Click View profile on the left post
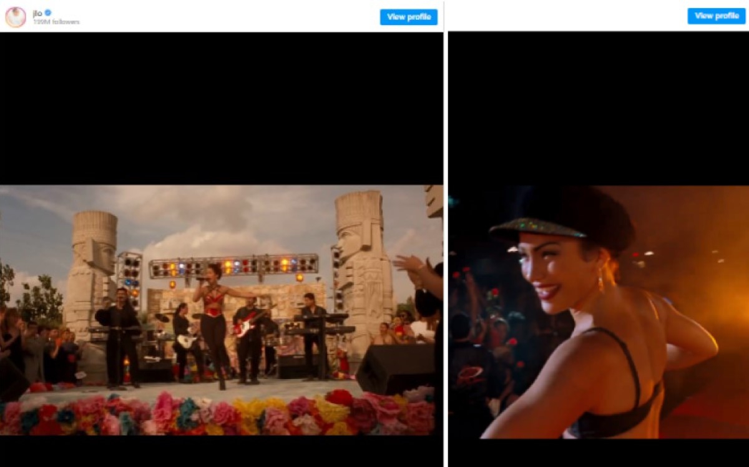749x467 pixels. 409,17
